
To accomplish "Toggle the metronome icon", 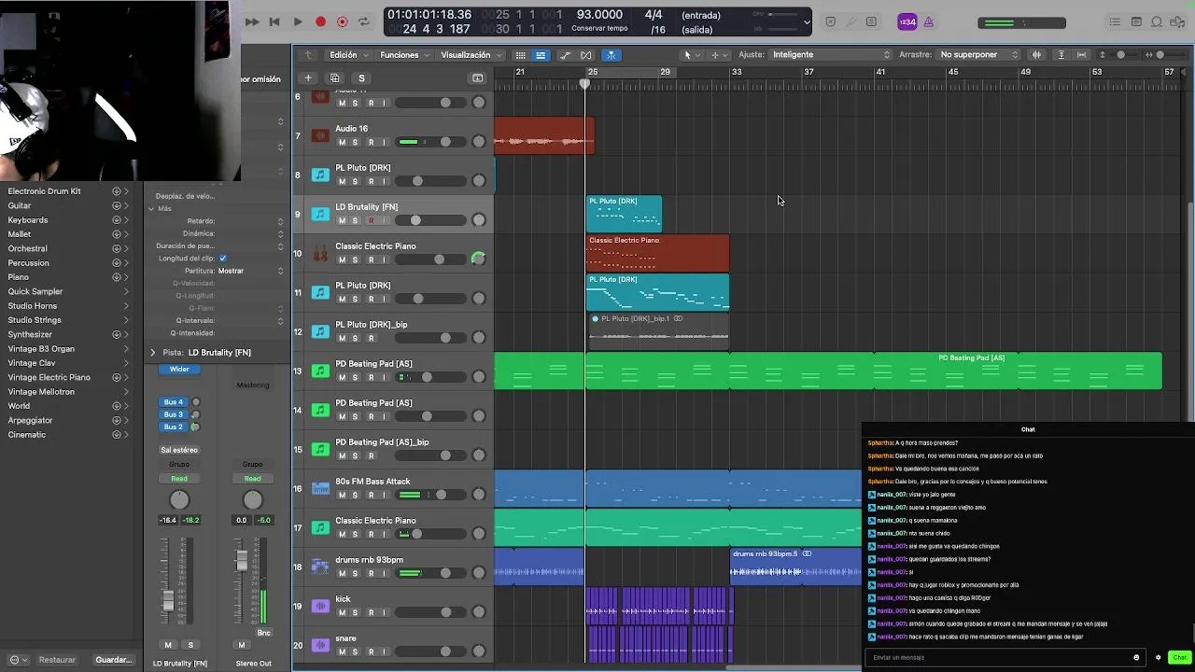I will pos(929,22).
